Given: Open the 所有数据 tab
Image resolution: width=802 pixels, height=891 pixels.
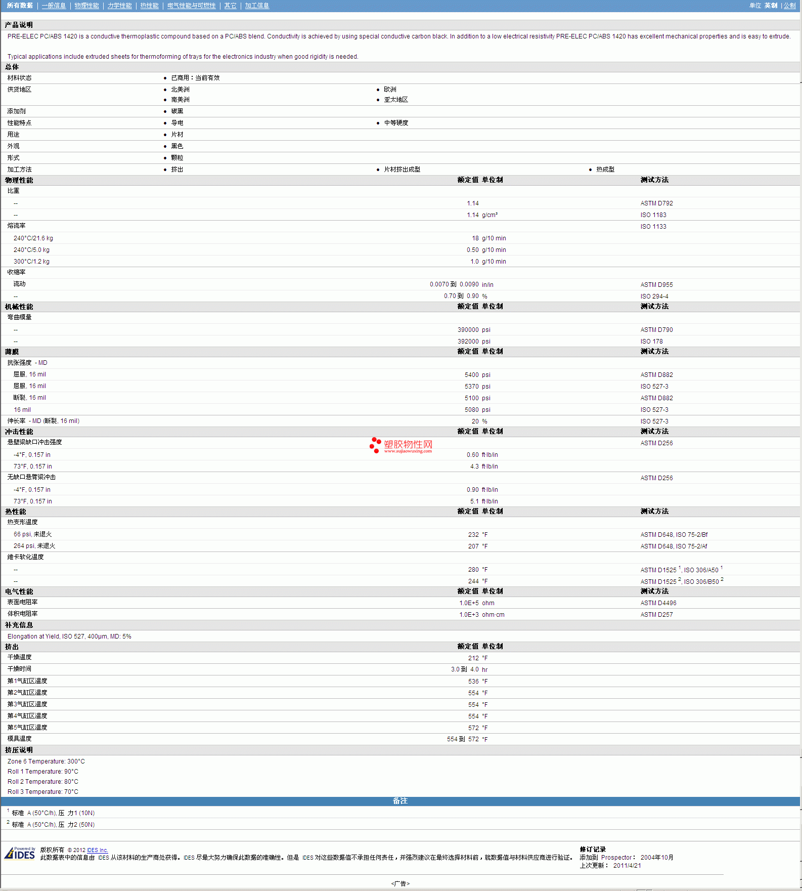Looking at the screenshot, I should pos(20,6).
